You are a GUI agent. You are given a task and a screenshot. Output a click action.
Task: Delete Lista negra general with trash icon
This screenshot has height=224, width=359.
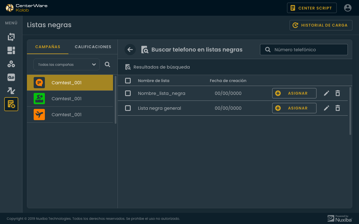[338, 108]
